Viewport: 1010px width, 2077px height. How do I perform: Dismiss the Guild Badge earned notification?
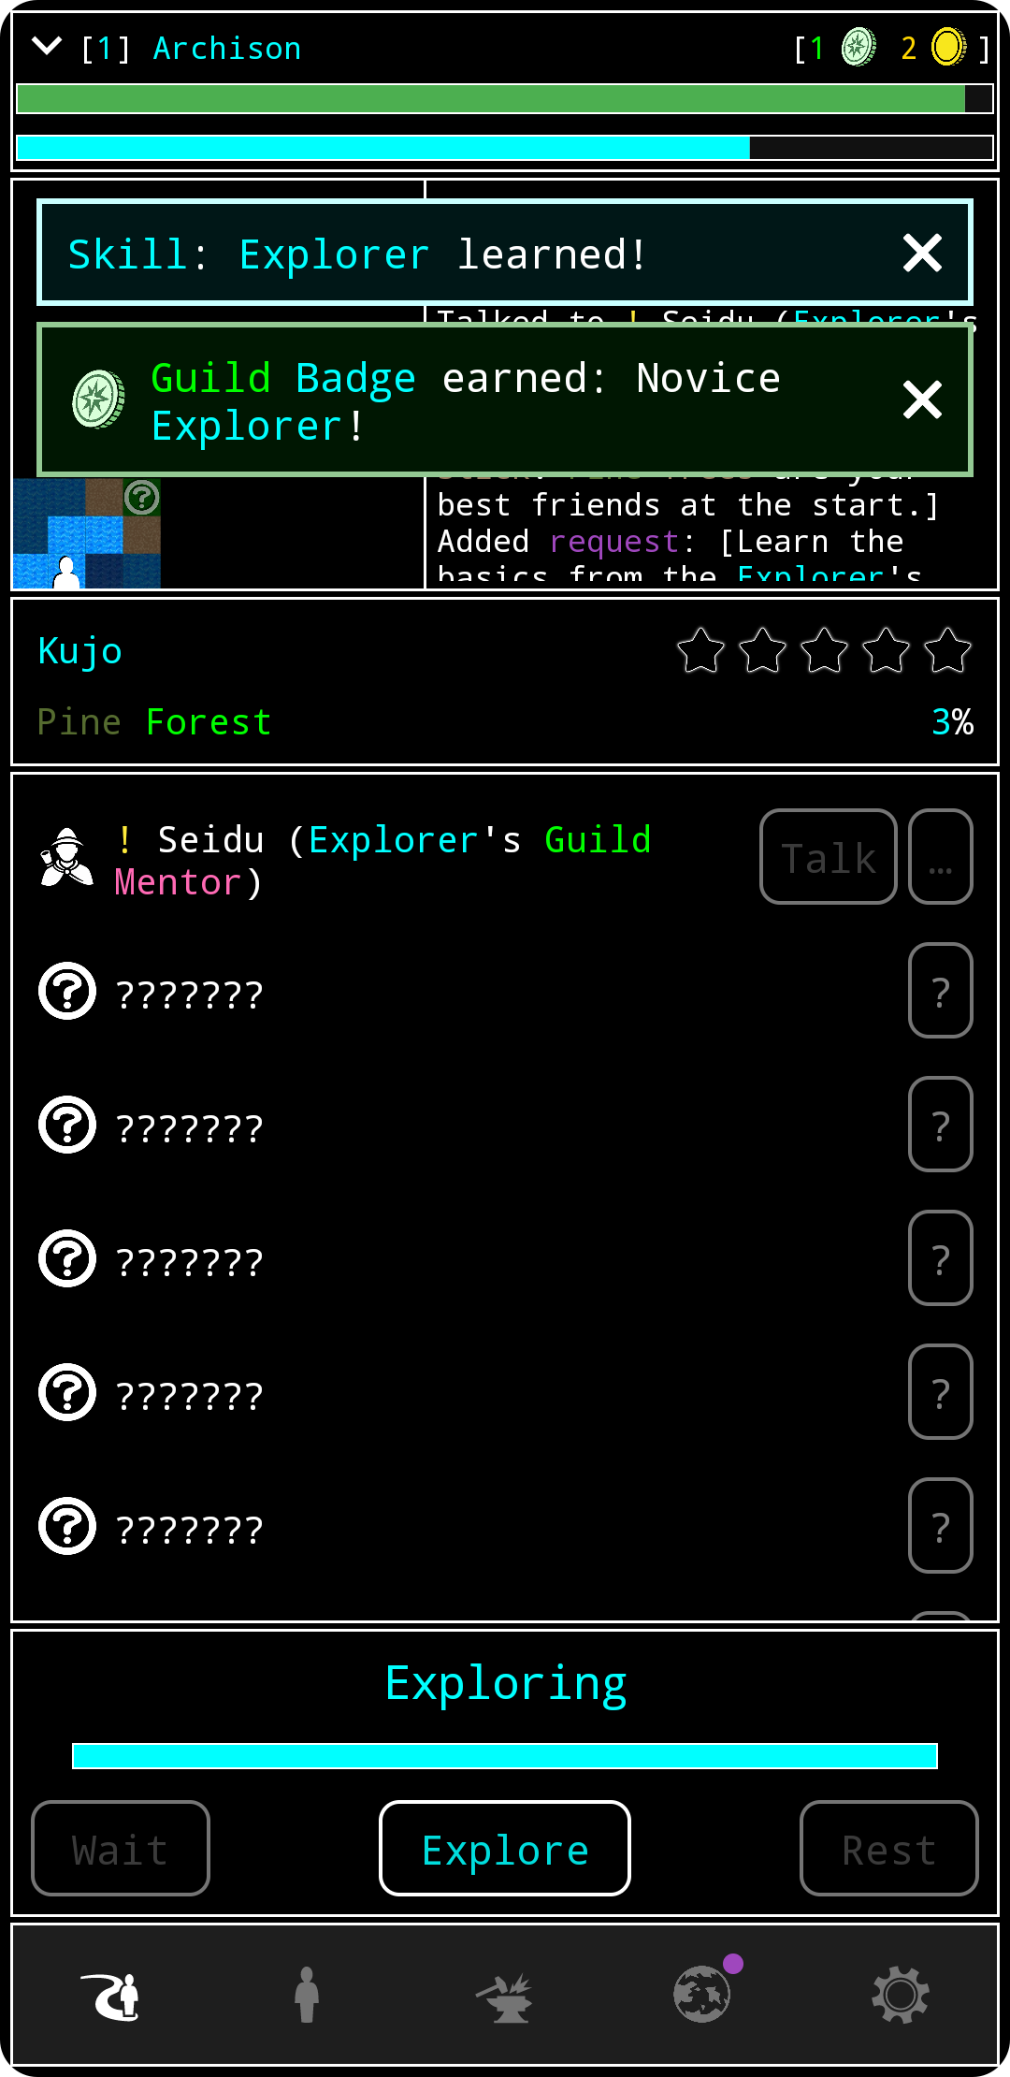tap(922, 399)
